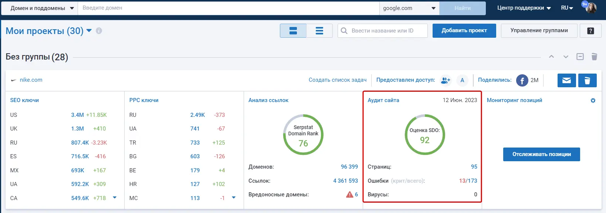Viewport: 606px width, 213px height.
Task: Open Аудит сайта section
Action: 383,100
